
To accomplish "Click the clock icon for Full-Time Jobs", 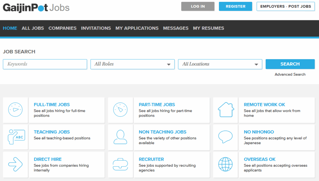I will (x=15, y=110).
